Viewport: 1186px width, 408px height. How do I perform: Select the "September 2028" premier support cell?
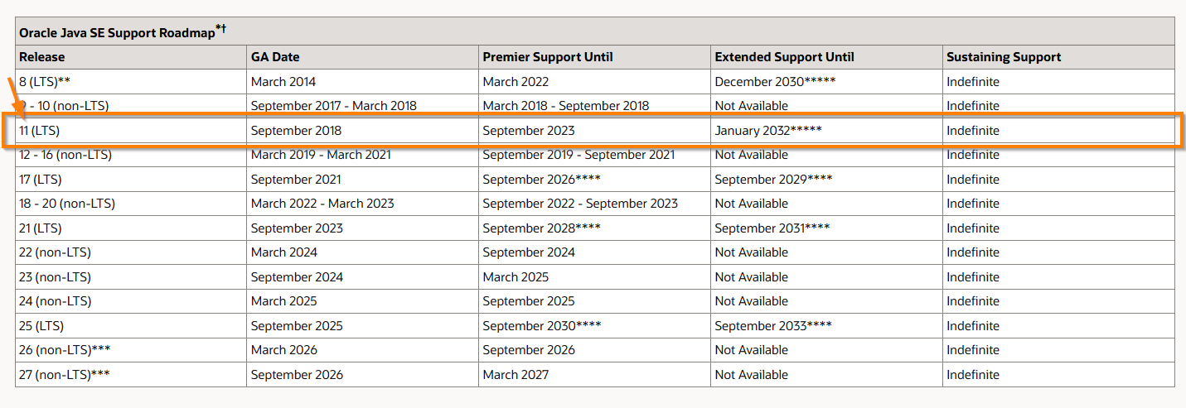541,228
